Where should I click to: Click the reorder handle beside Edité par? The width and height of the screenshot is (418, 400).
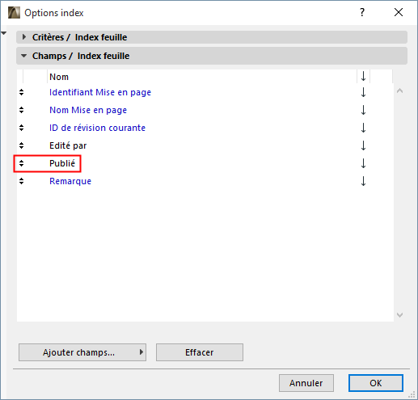point(21,145)
